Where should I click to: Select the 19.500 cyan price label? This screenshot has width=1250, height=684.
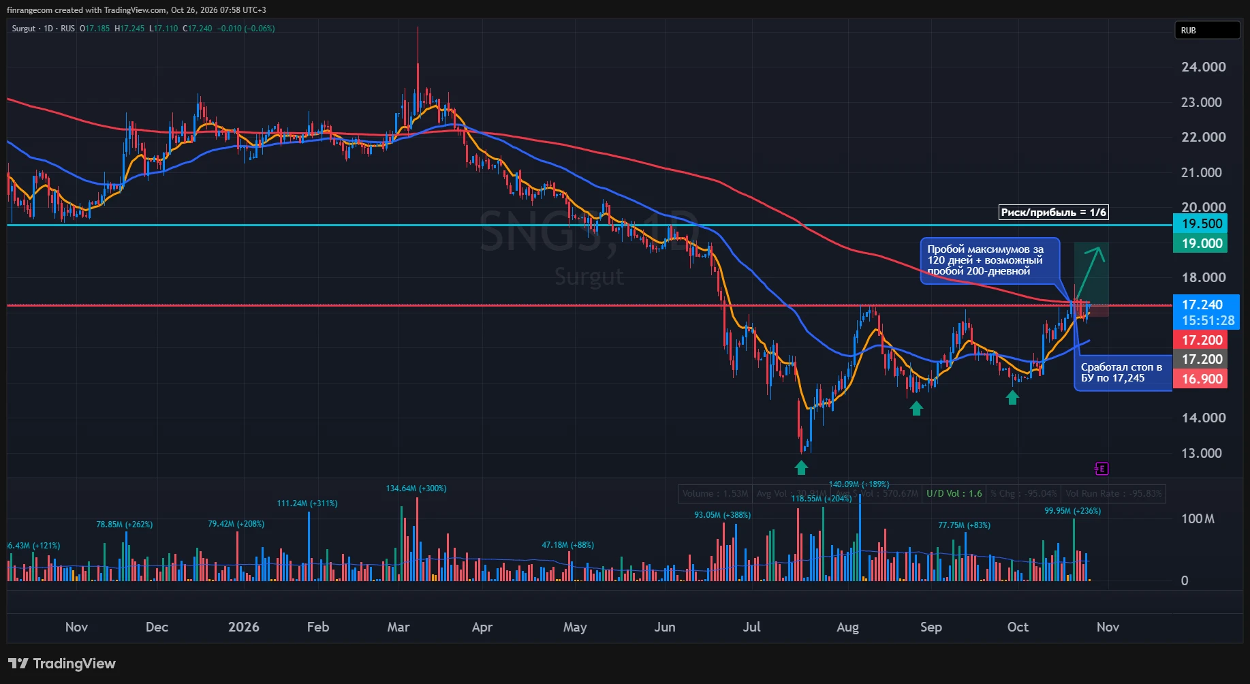(1200, 223)
